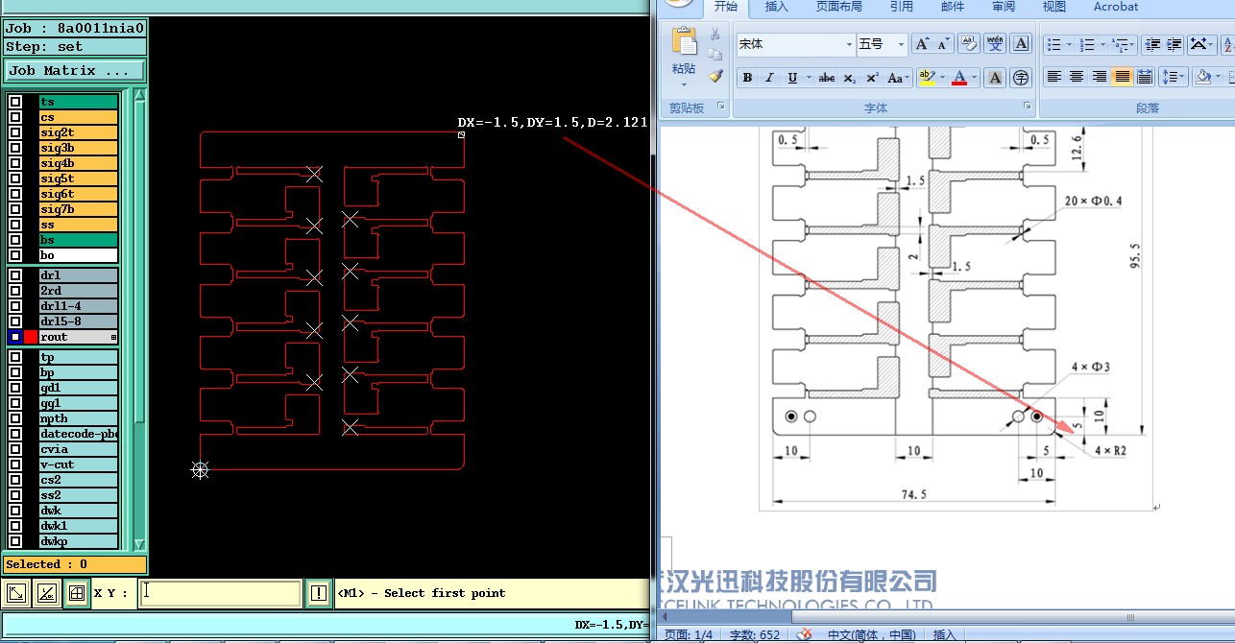Open the 剪贴板 clipboard dialog launcher
Viewport: 1235px width, 643px height.
(x=720, y=107)
